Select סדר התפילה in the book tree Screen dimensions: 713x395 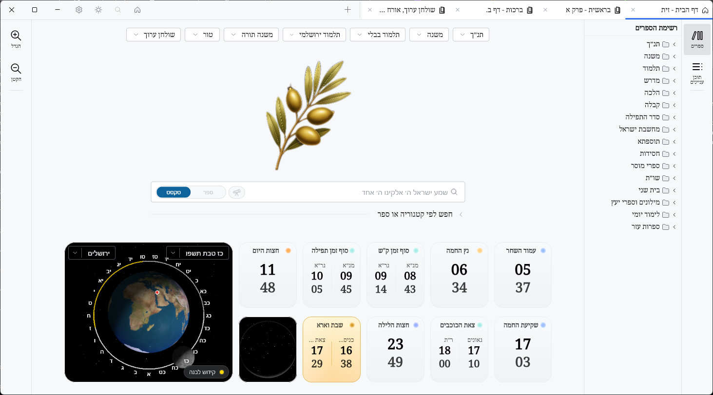click(x=642, y=117)
